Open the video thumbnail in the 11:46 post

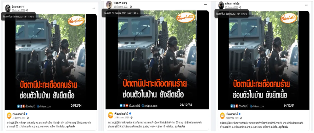tap(157, 59)
